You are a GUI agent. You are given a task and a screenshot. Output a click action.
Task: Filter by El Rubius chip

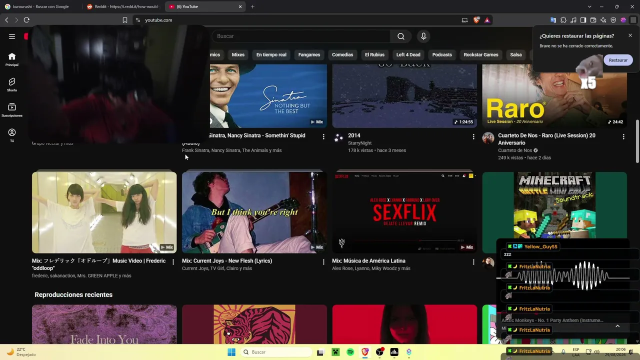click(374, 54)
